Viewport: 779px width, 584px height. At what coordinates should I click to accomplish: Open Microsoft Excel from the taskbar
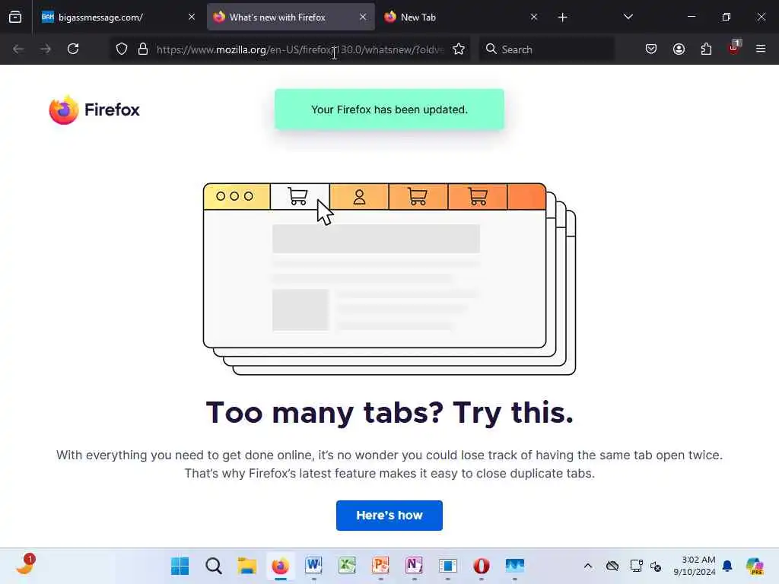pos(347,566)
